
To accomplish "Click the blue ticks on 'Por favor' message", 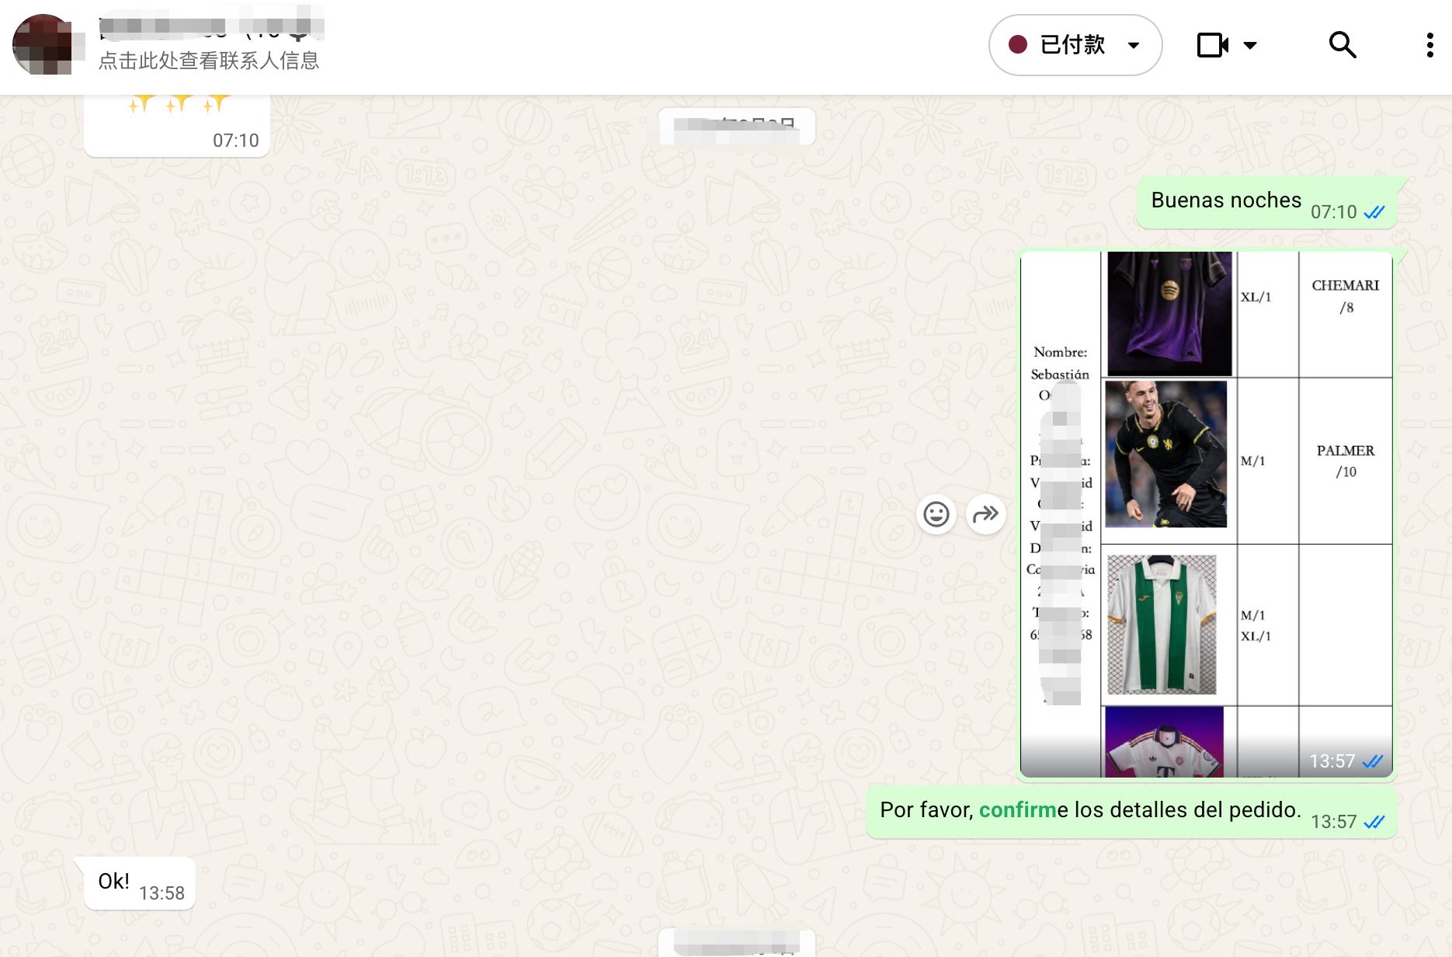I will [x=1374, y=822].
